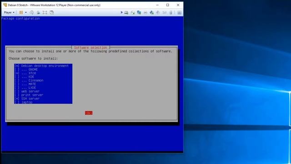Click the red Ok button

(89, 113)
